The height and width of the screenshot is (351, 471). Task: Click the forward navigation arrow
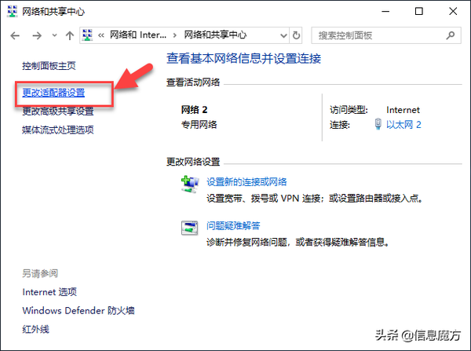[37, 36]
